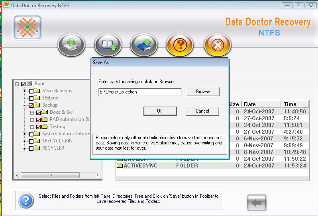The width and height of the screenshot is (318, 216).
Task: Expand the Docs & Sw node
Action: [x=32, y=113]
